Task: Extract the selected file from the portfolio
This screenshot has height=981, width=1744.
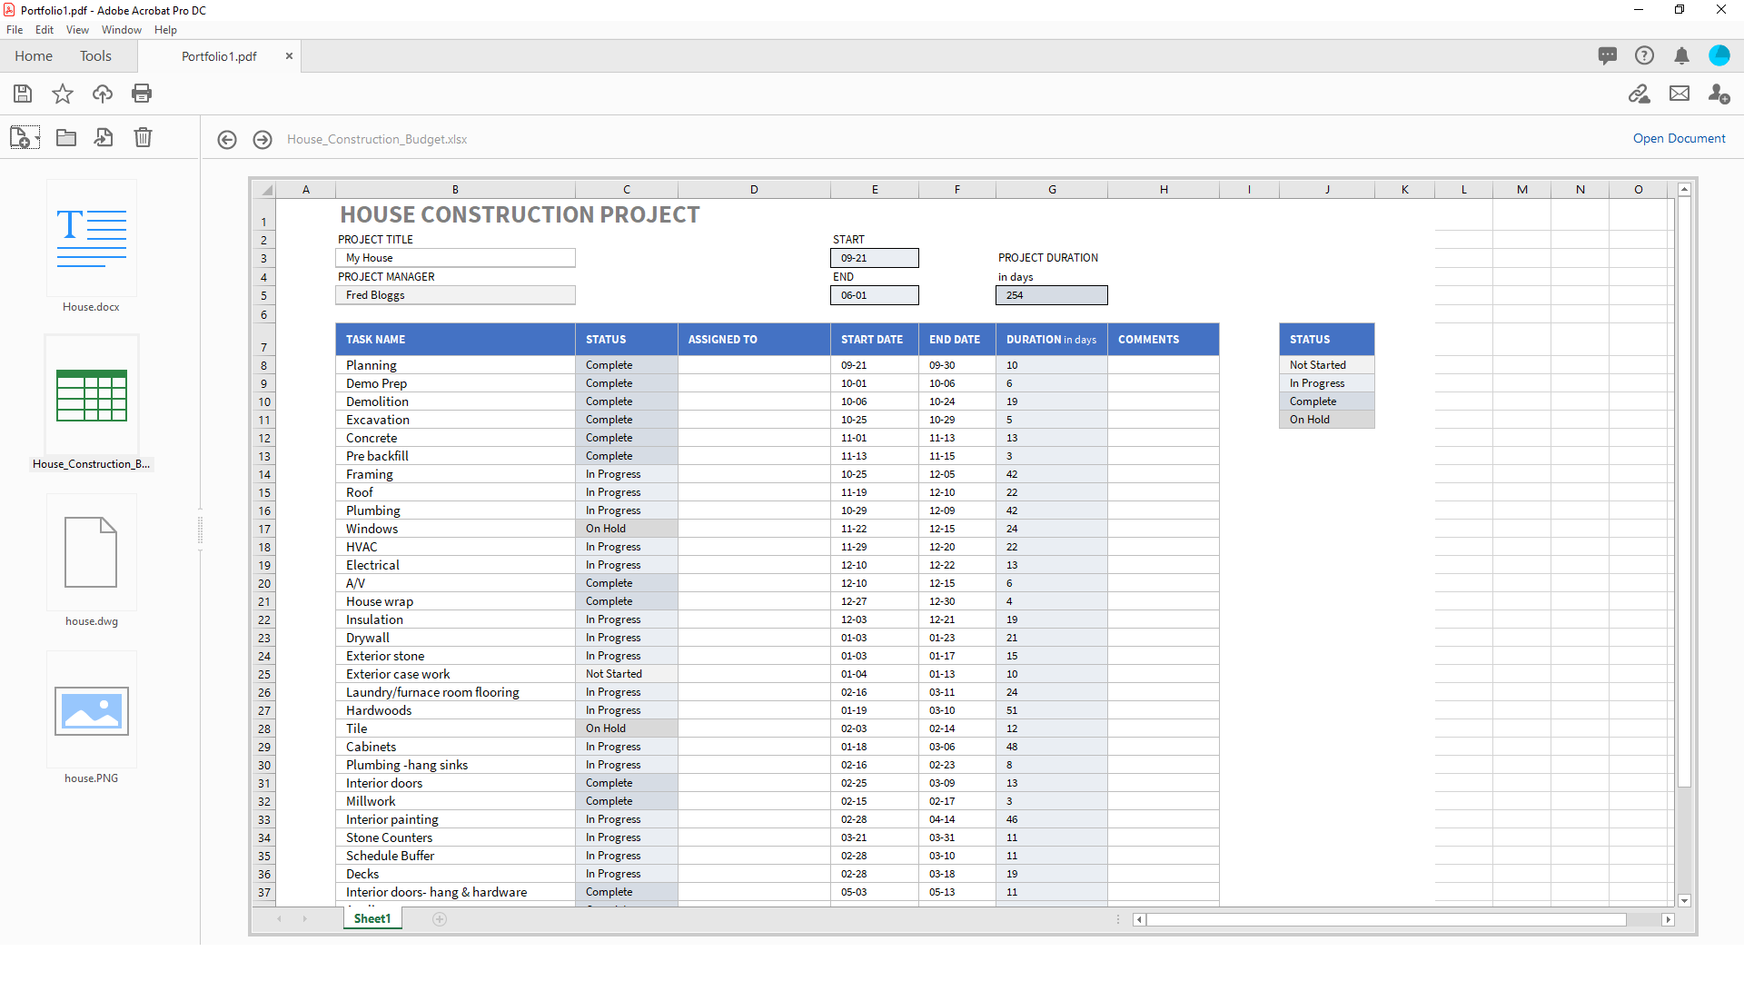Action: pos(104,137)
